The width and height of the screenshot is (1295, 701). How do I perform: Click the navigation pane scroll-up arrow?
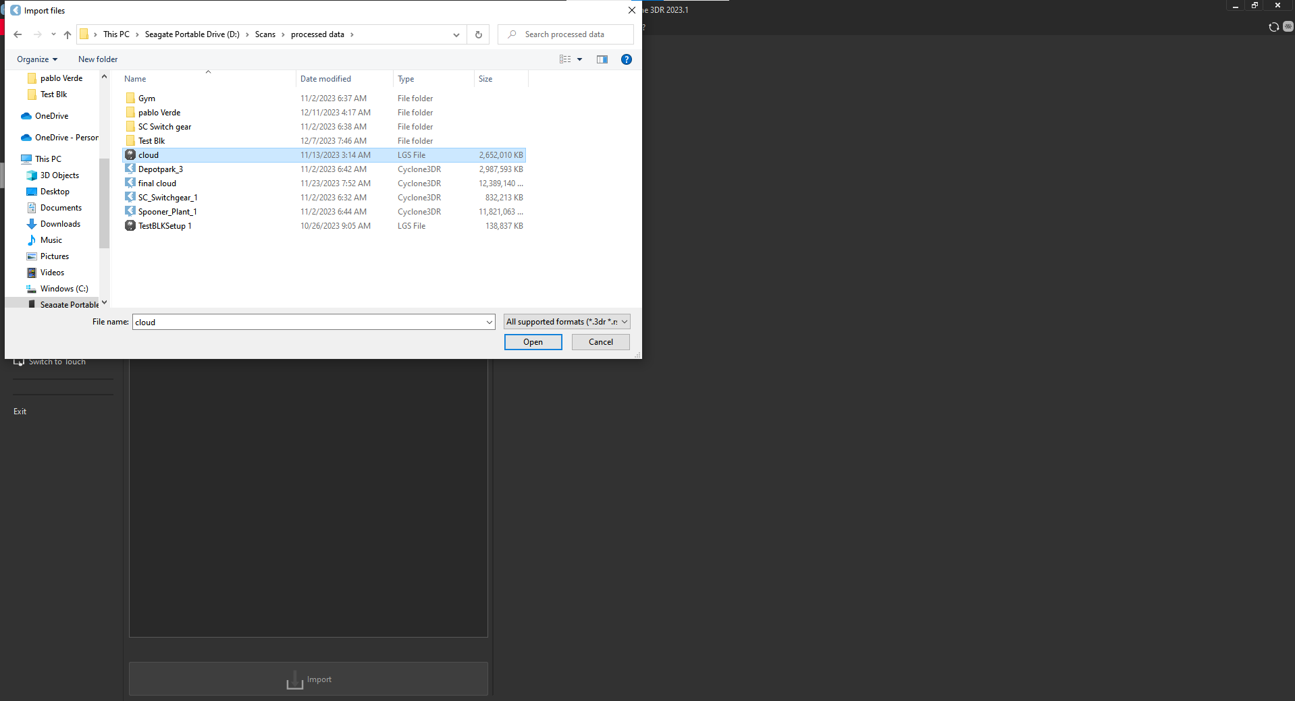coord(104,76)
